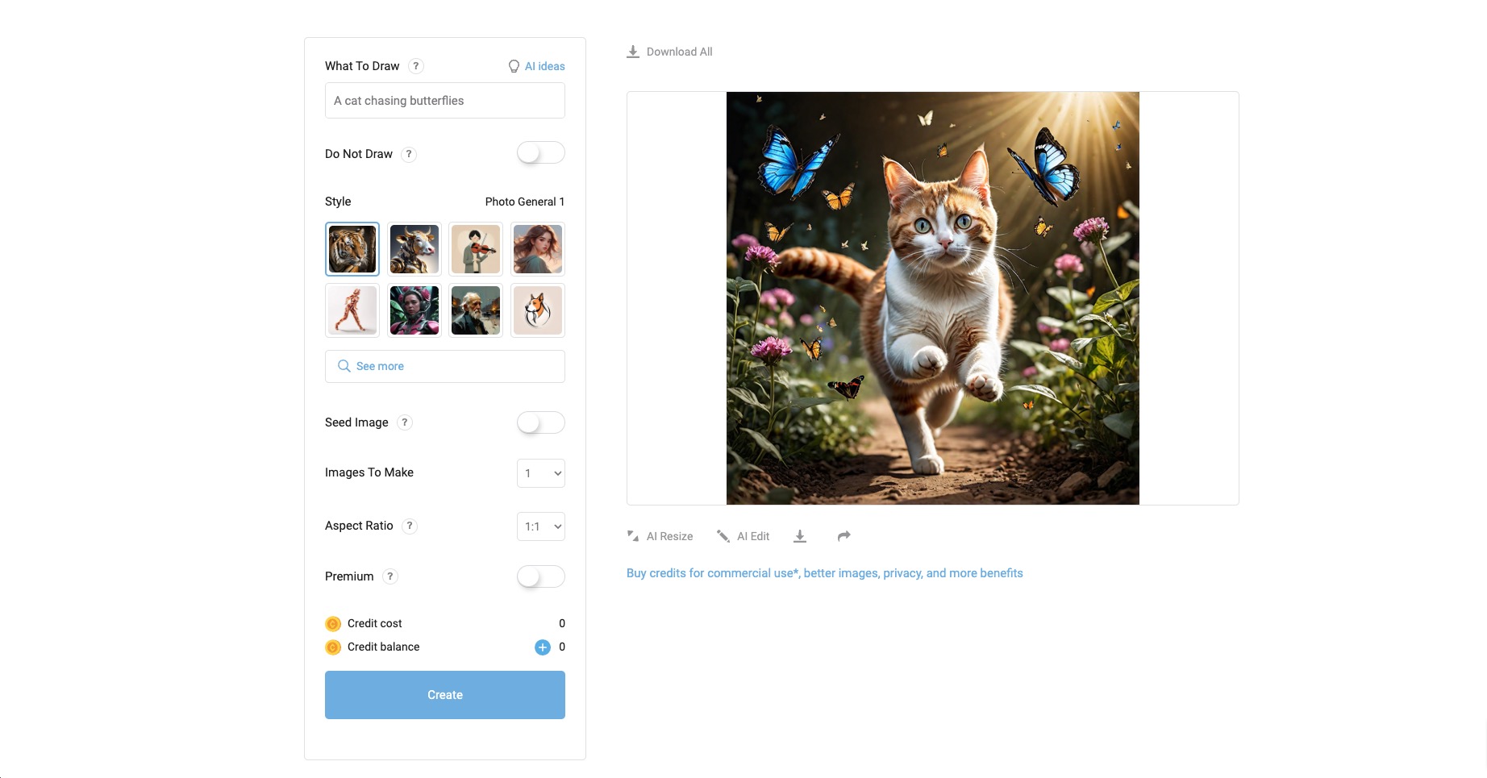This screenshot has height=778, width=1487.
Task: Click the AI Resize icon
Action: coord(633,536)
